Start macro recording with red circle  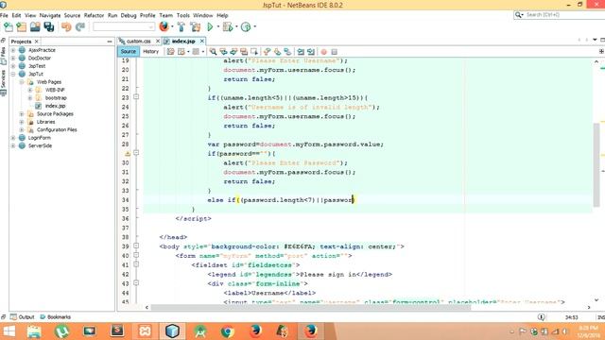323,52
